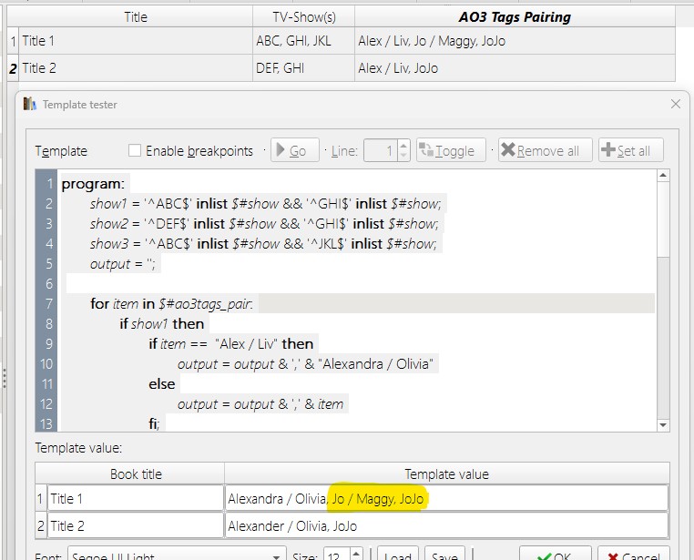Click the Calibre books icon in dialog title

pyautogui.click(x=30, y=104)
